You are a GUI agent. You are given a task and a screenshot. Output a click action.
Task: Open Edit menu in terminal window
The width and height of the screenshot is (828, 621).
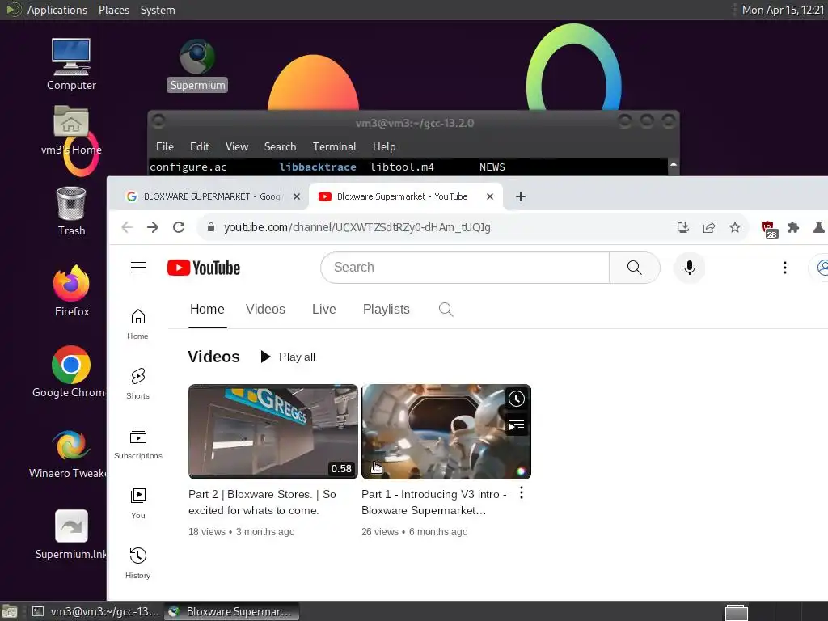tap(199, 147)
